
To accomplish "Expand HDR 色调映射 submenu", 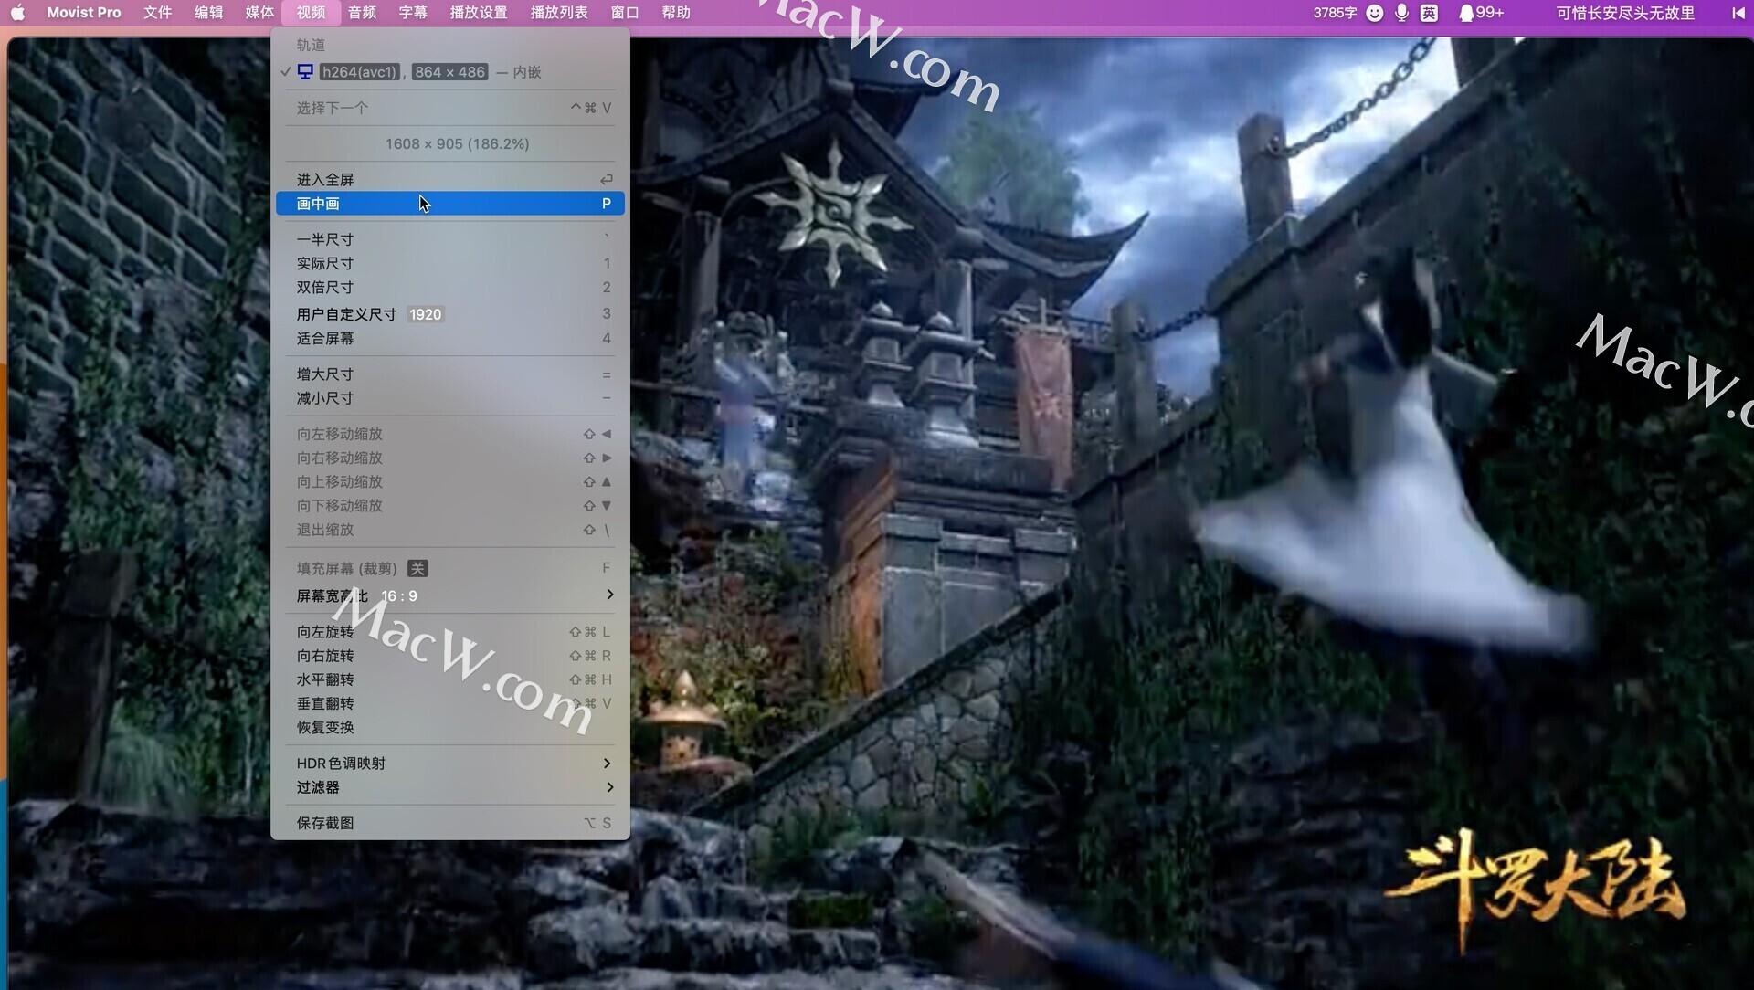I will click(450, 764).
